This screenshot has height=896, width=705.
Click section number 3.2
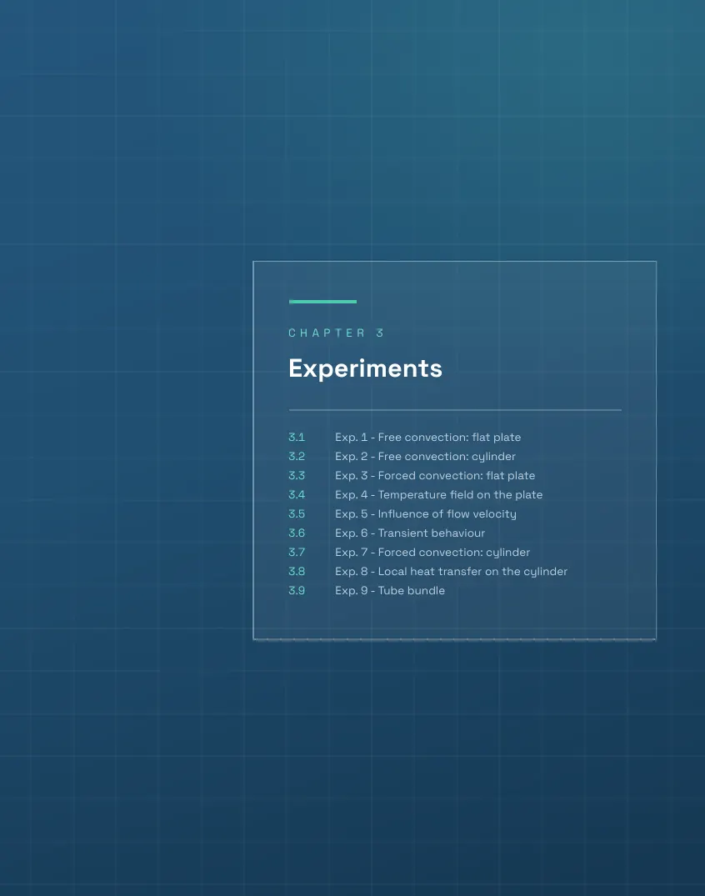297,457
